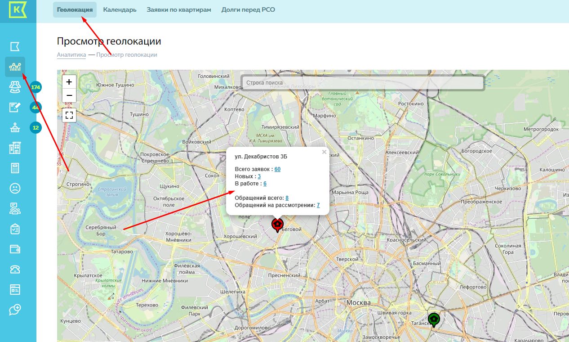
Task: Open the Долги перед РСО tab
Action: point(248,9)
